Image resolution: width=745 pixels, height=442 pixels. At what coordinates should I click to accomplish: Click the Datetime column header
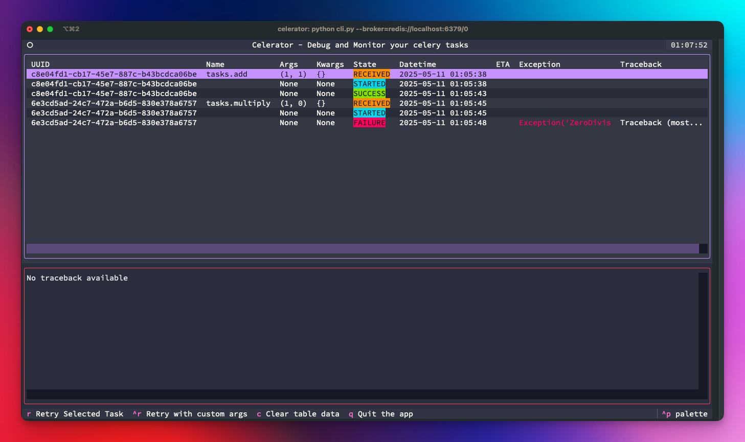[x=418, y=64]
